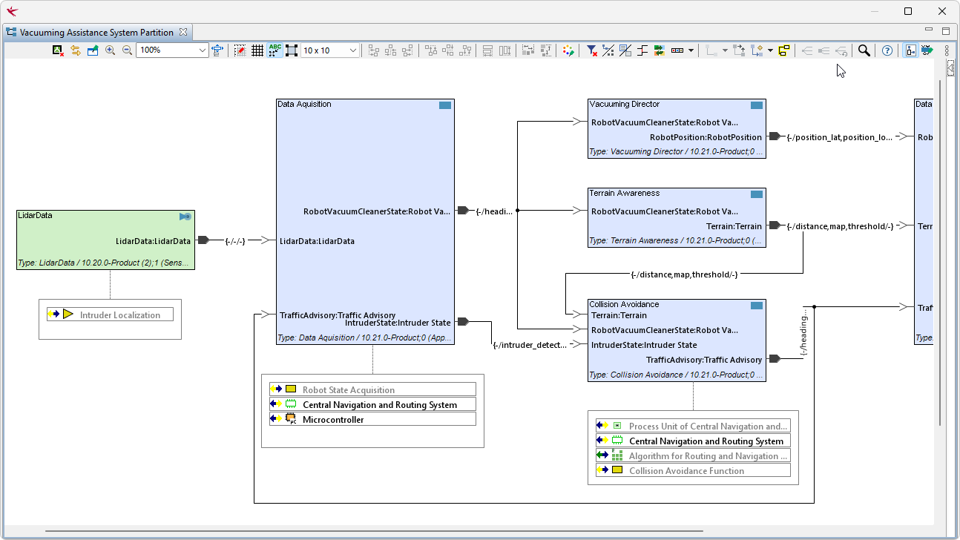Click the Vacuuming Director block corner icon
The width and height of the screenshot is (960, 540).
coord(757,105)
